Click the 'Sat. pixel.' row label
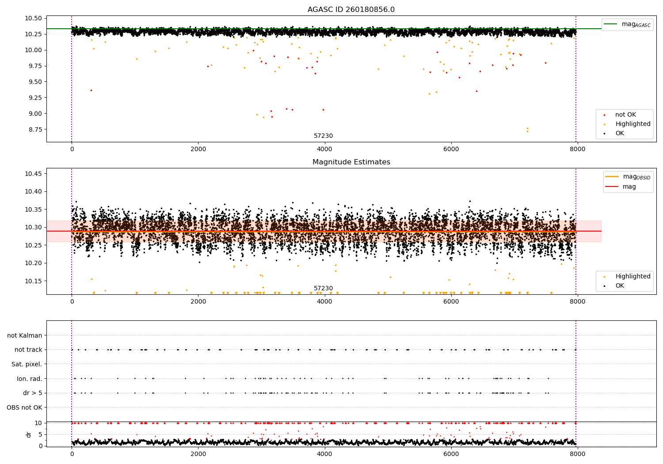663x464 pixels. (x=27, y=364)
